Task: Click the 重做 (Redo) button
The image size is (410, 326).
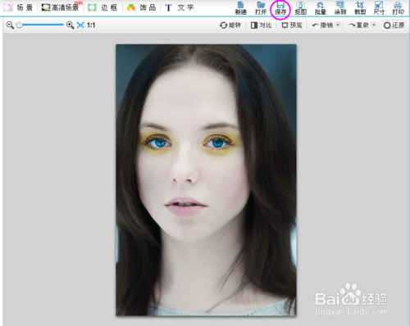Action: pyautogui.click(x=359, y=25)
